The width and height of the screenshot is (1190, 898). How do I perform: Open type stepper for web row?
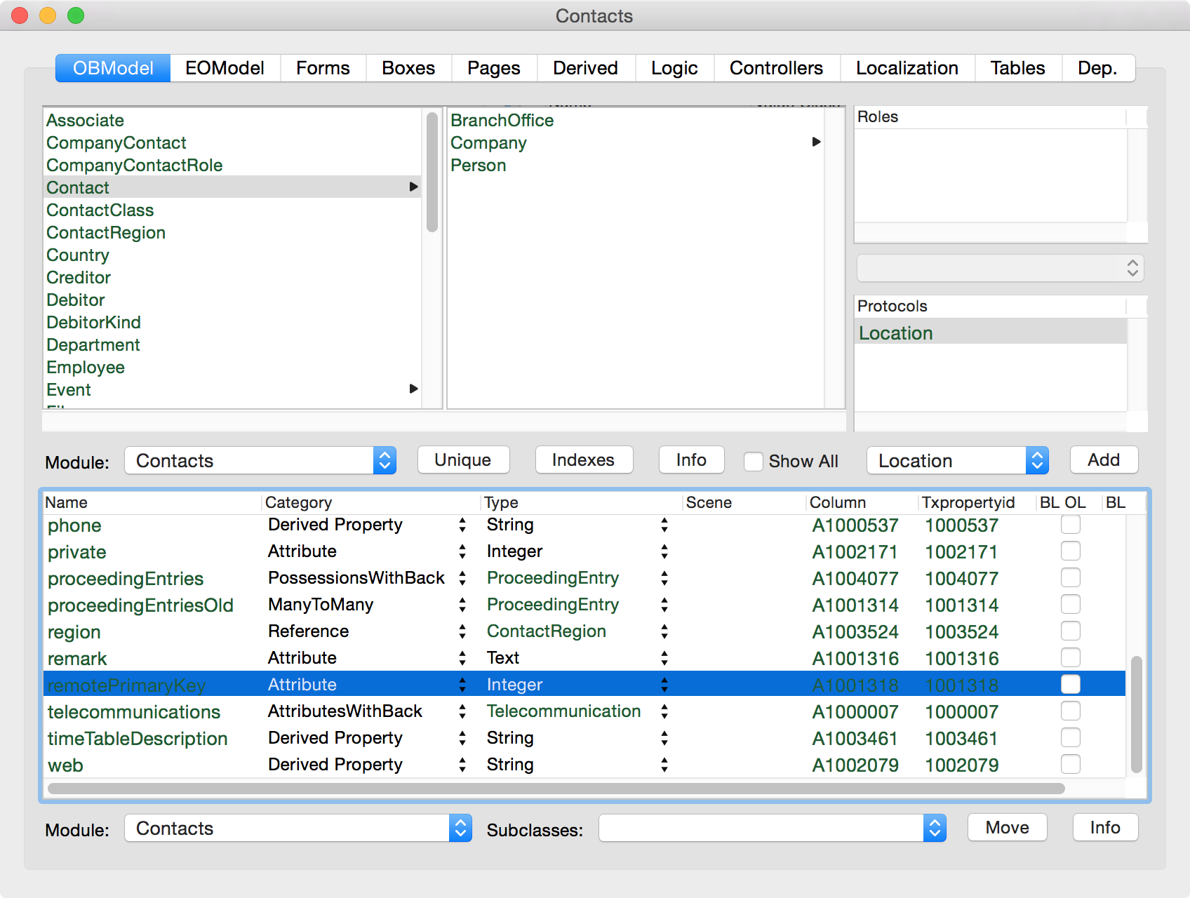click(664, 765)
